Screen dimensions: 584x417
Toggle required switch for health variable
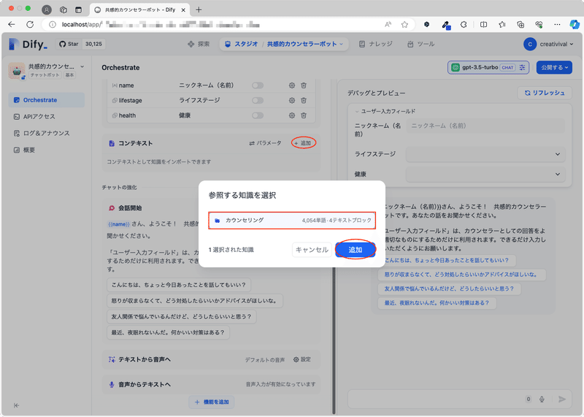click(258, 115)
